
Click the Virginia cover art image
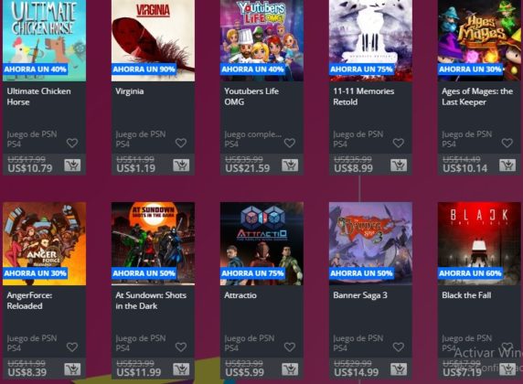click(x=153, y=40)
